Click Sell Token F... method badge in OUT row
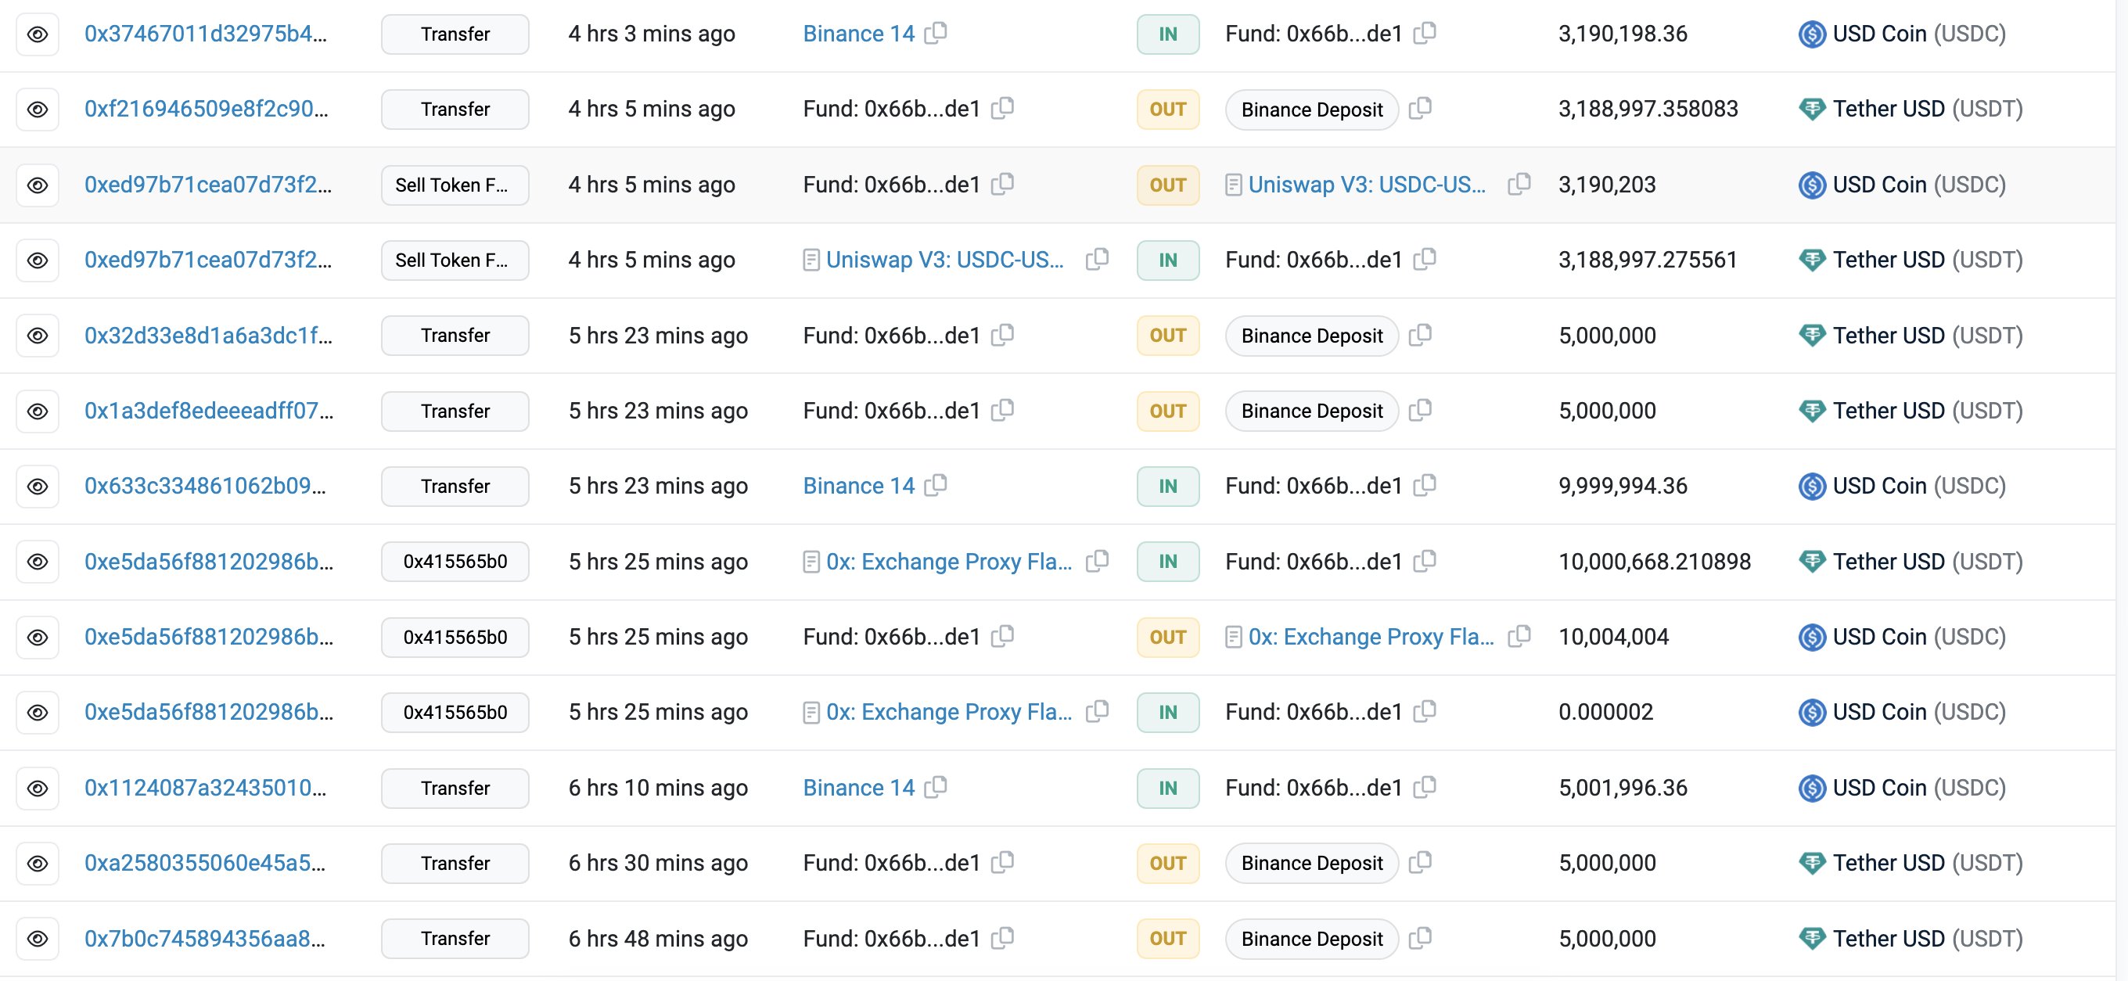Viewport: 2128px width, 981px height. point(455,185)
